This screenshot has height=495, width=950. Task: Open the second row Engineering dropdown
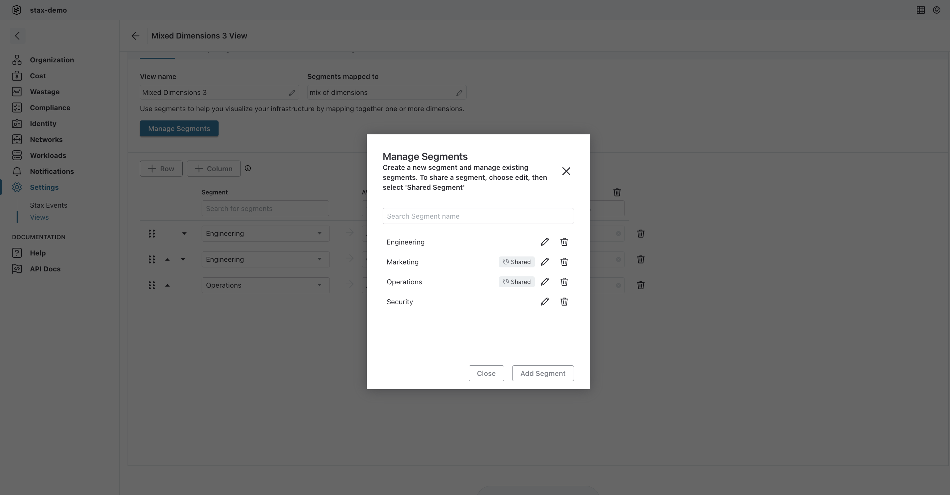coord(265,259)
